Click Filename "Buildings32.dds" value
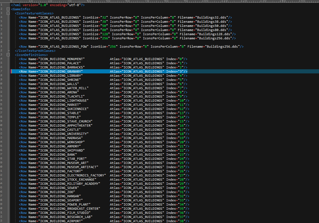This screenshot has height=223, width=319. [x=212, y=17]
